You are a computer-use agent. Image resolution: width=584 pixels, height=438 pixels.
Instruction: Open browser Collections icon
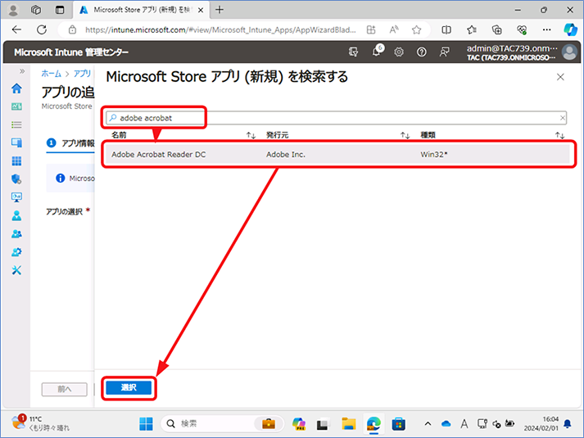[497, 29]
